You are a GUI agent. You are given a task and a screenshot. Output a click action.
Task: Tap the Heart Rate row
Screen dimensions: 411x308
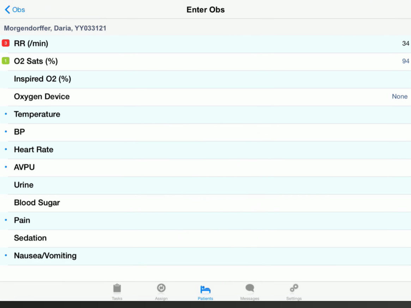(x=205, y=150)
